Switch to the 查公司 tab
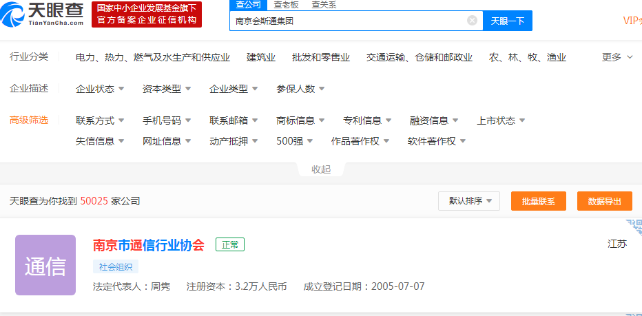This screenshot has height=316, width=642. pyautogui.click(x=248, y=5)
